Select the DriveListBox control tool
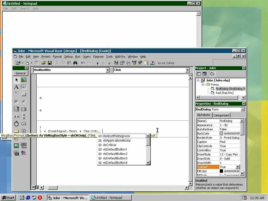The height and width of the screenshot is (201, 268). pos(24,124)
